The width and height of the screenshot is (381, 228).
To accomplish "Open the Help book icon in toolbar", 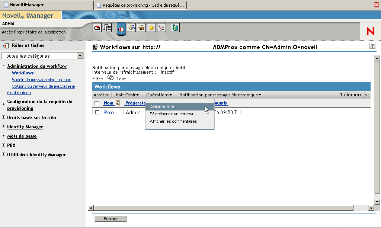I will pos(175,28).
